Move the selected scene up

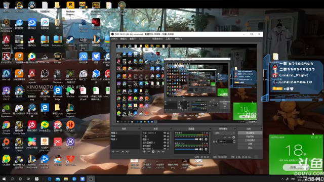tap(123, 152)
